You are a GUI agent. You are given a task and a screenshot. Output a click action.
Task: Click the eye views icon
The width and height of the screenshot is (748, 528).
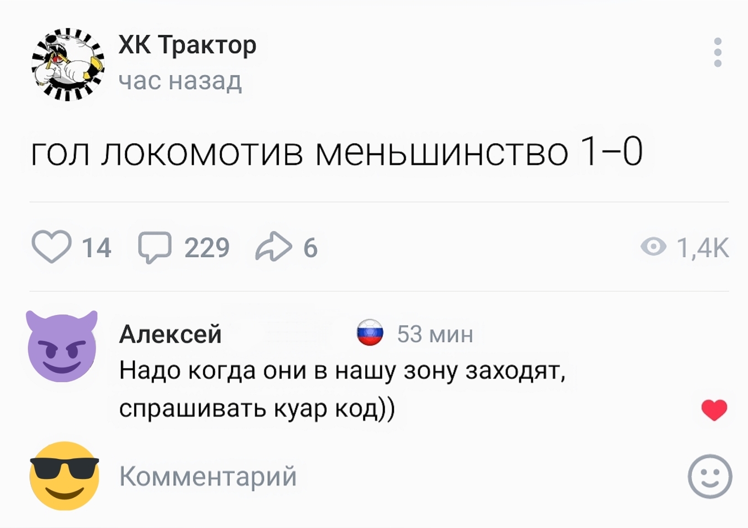[653, 247]
